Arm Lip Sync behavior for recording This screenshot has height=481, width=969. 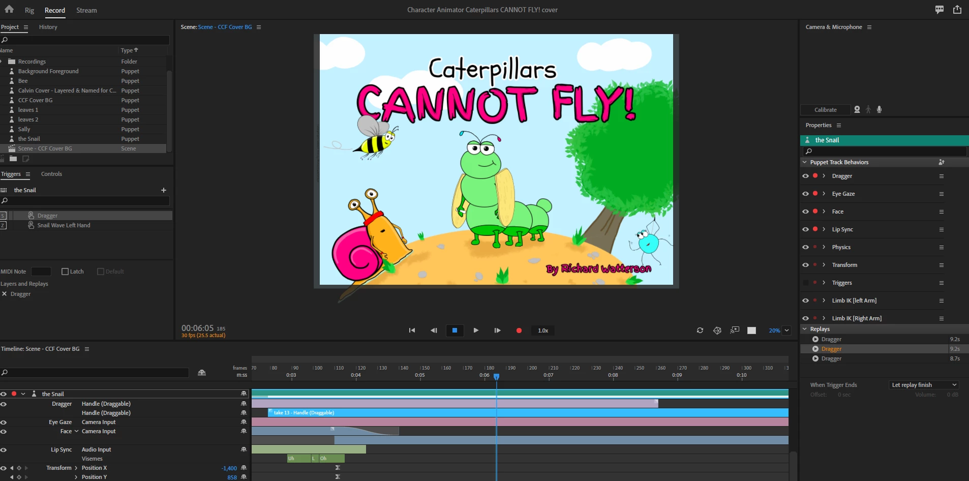pyautogui.click(x=815, y=229)
